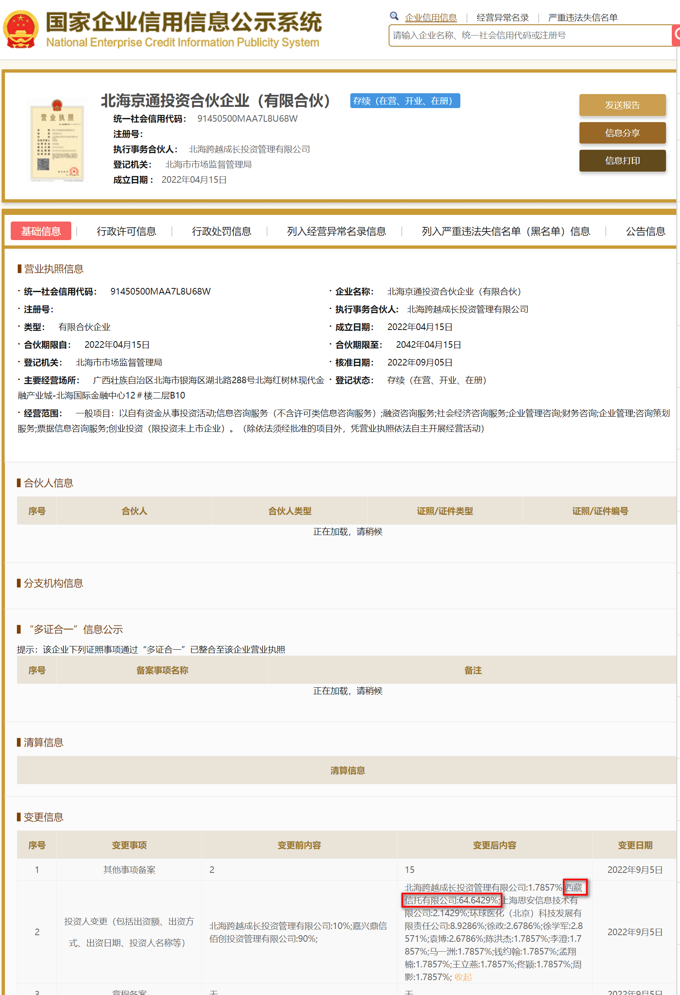Click 清算信息 table header bar
The image size is (680, 995).
347,770
